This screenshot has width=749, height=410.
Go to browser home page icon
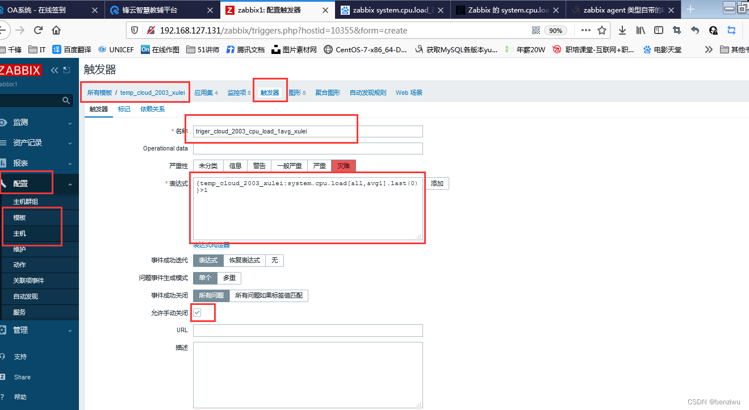pyautogui.click(x=56, y=30)
